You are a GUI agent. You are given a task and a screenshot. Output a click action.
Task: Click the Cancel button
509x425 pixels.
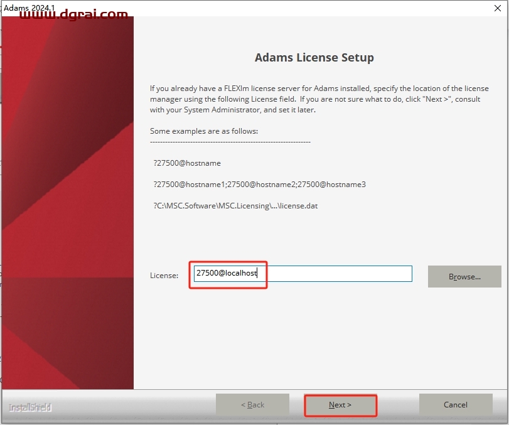coord(456,404)
